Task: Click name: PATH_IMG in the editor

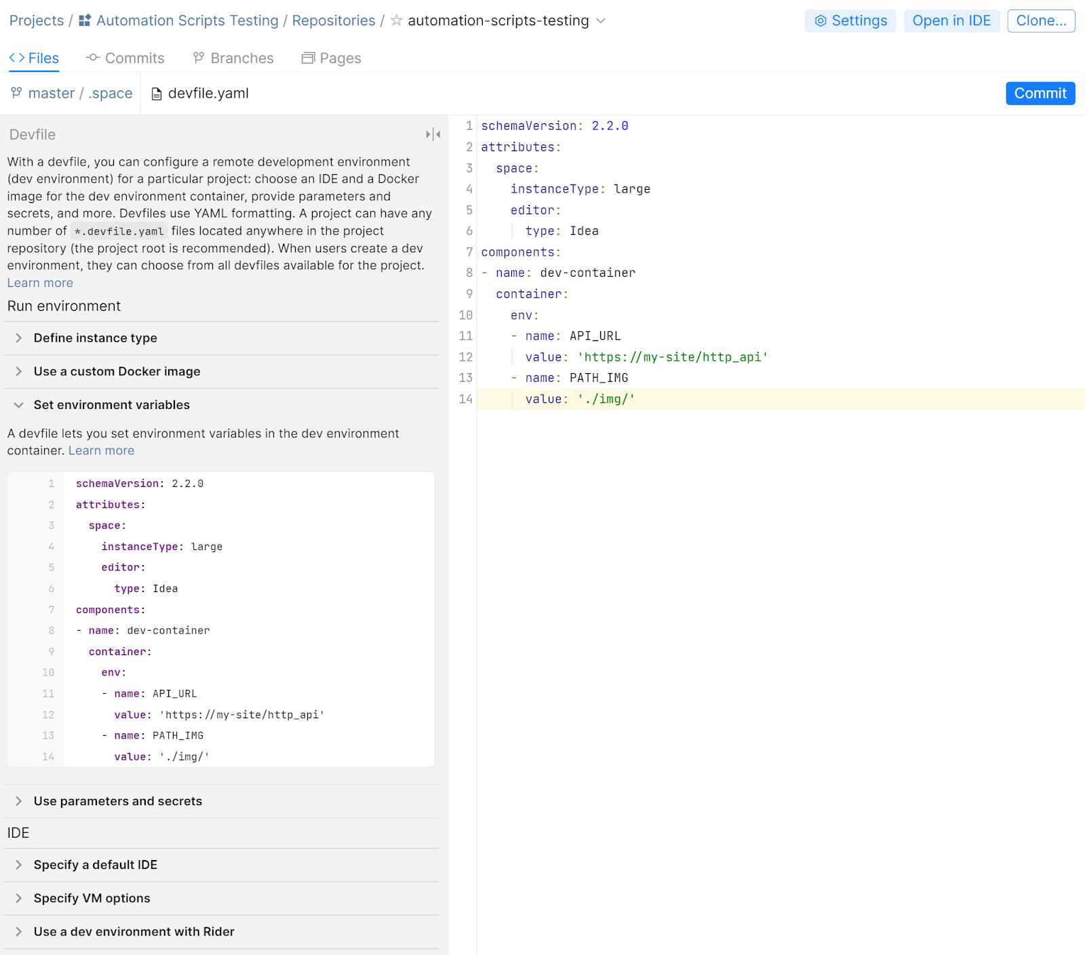Action: coord(576,378)
